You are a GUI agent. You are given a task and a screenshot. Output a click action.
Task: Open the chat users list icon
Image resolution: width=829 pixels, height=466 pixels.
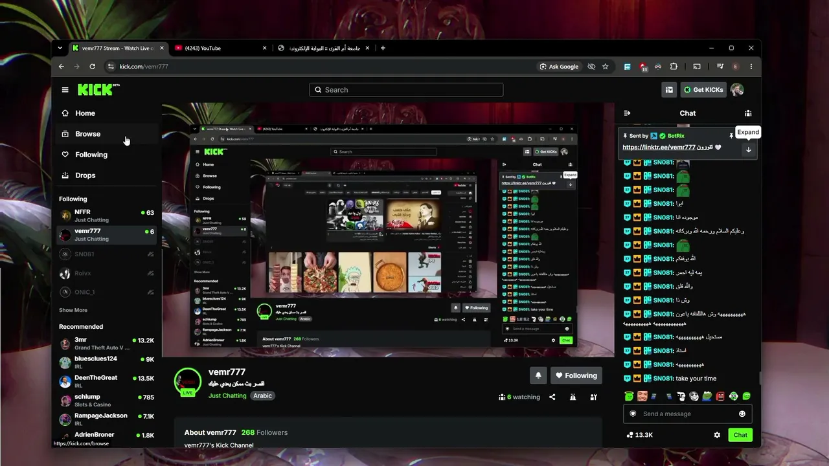(748, 113)
